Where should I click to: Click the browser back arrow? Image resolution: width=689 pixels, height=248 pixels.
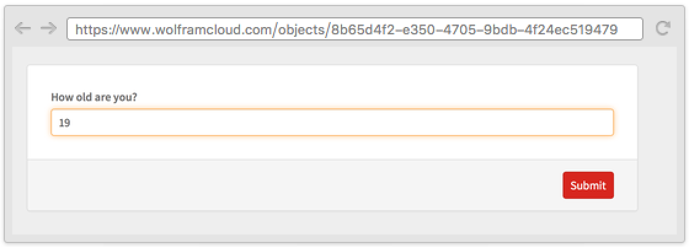(x=22, y=28)
